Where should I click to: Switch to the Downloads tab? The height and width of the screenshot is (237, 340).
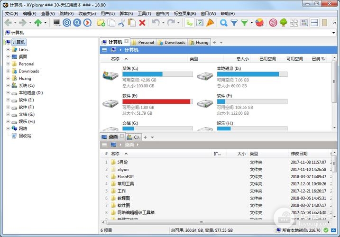tap(172, 42)
